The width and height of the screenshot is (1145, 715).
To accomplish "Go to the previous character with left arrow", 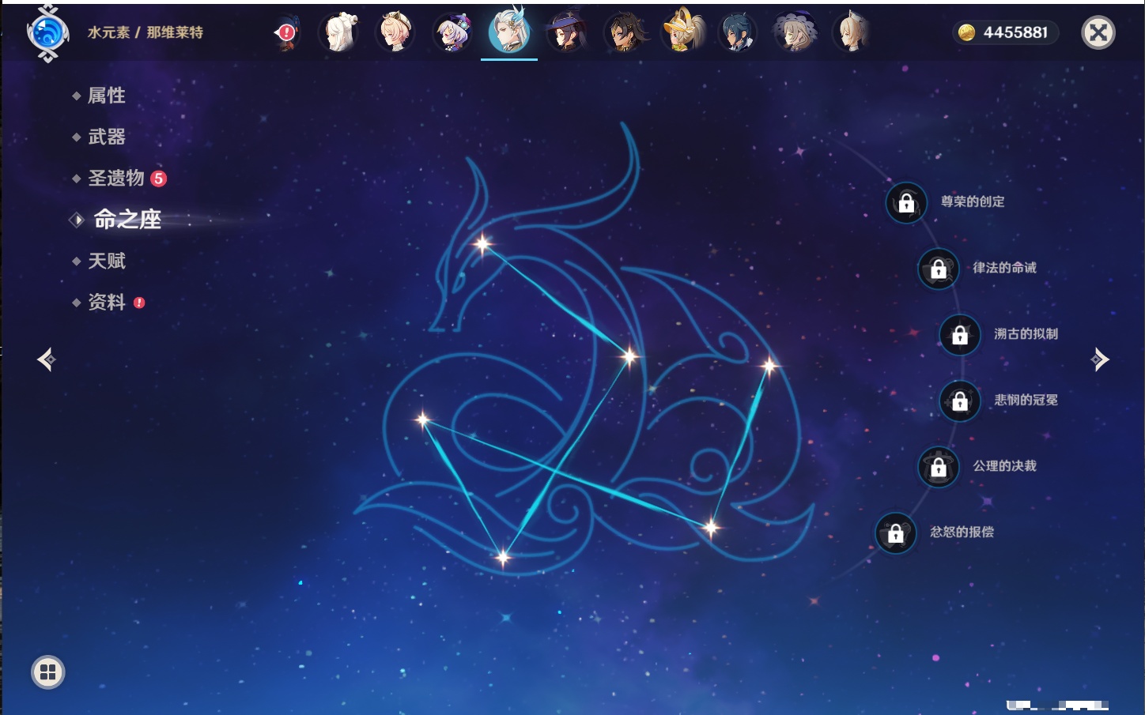I will pos(47,359).
